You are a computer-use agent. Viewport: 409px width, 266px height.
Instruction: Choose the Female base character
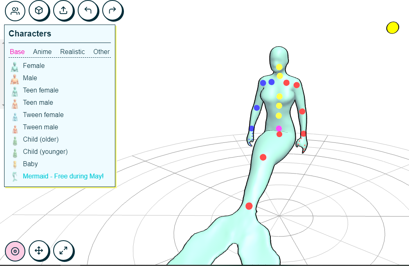pyautogui.click(x=34, y=66)
